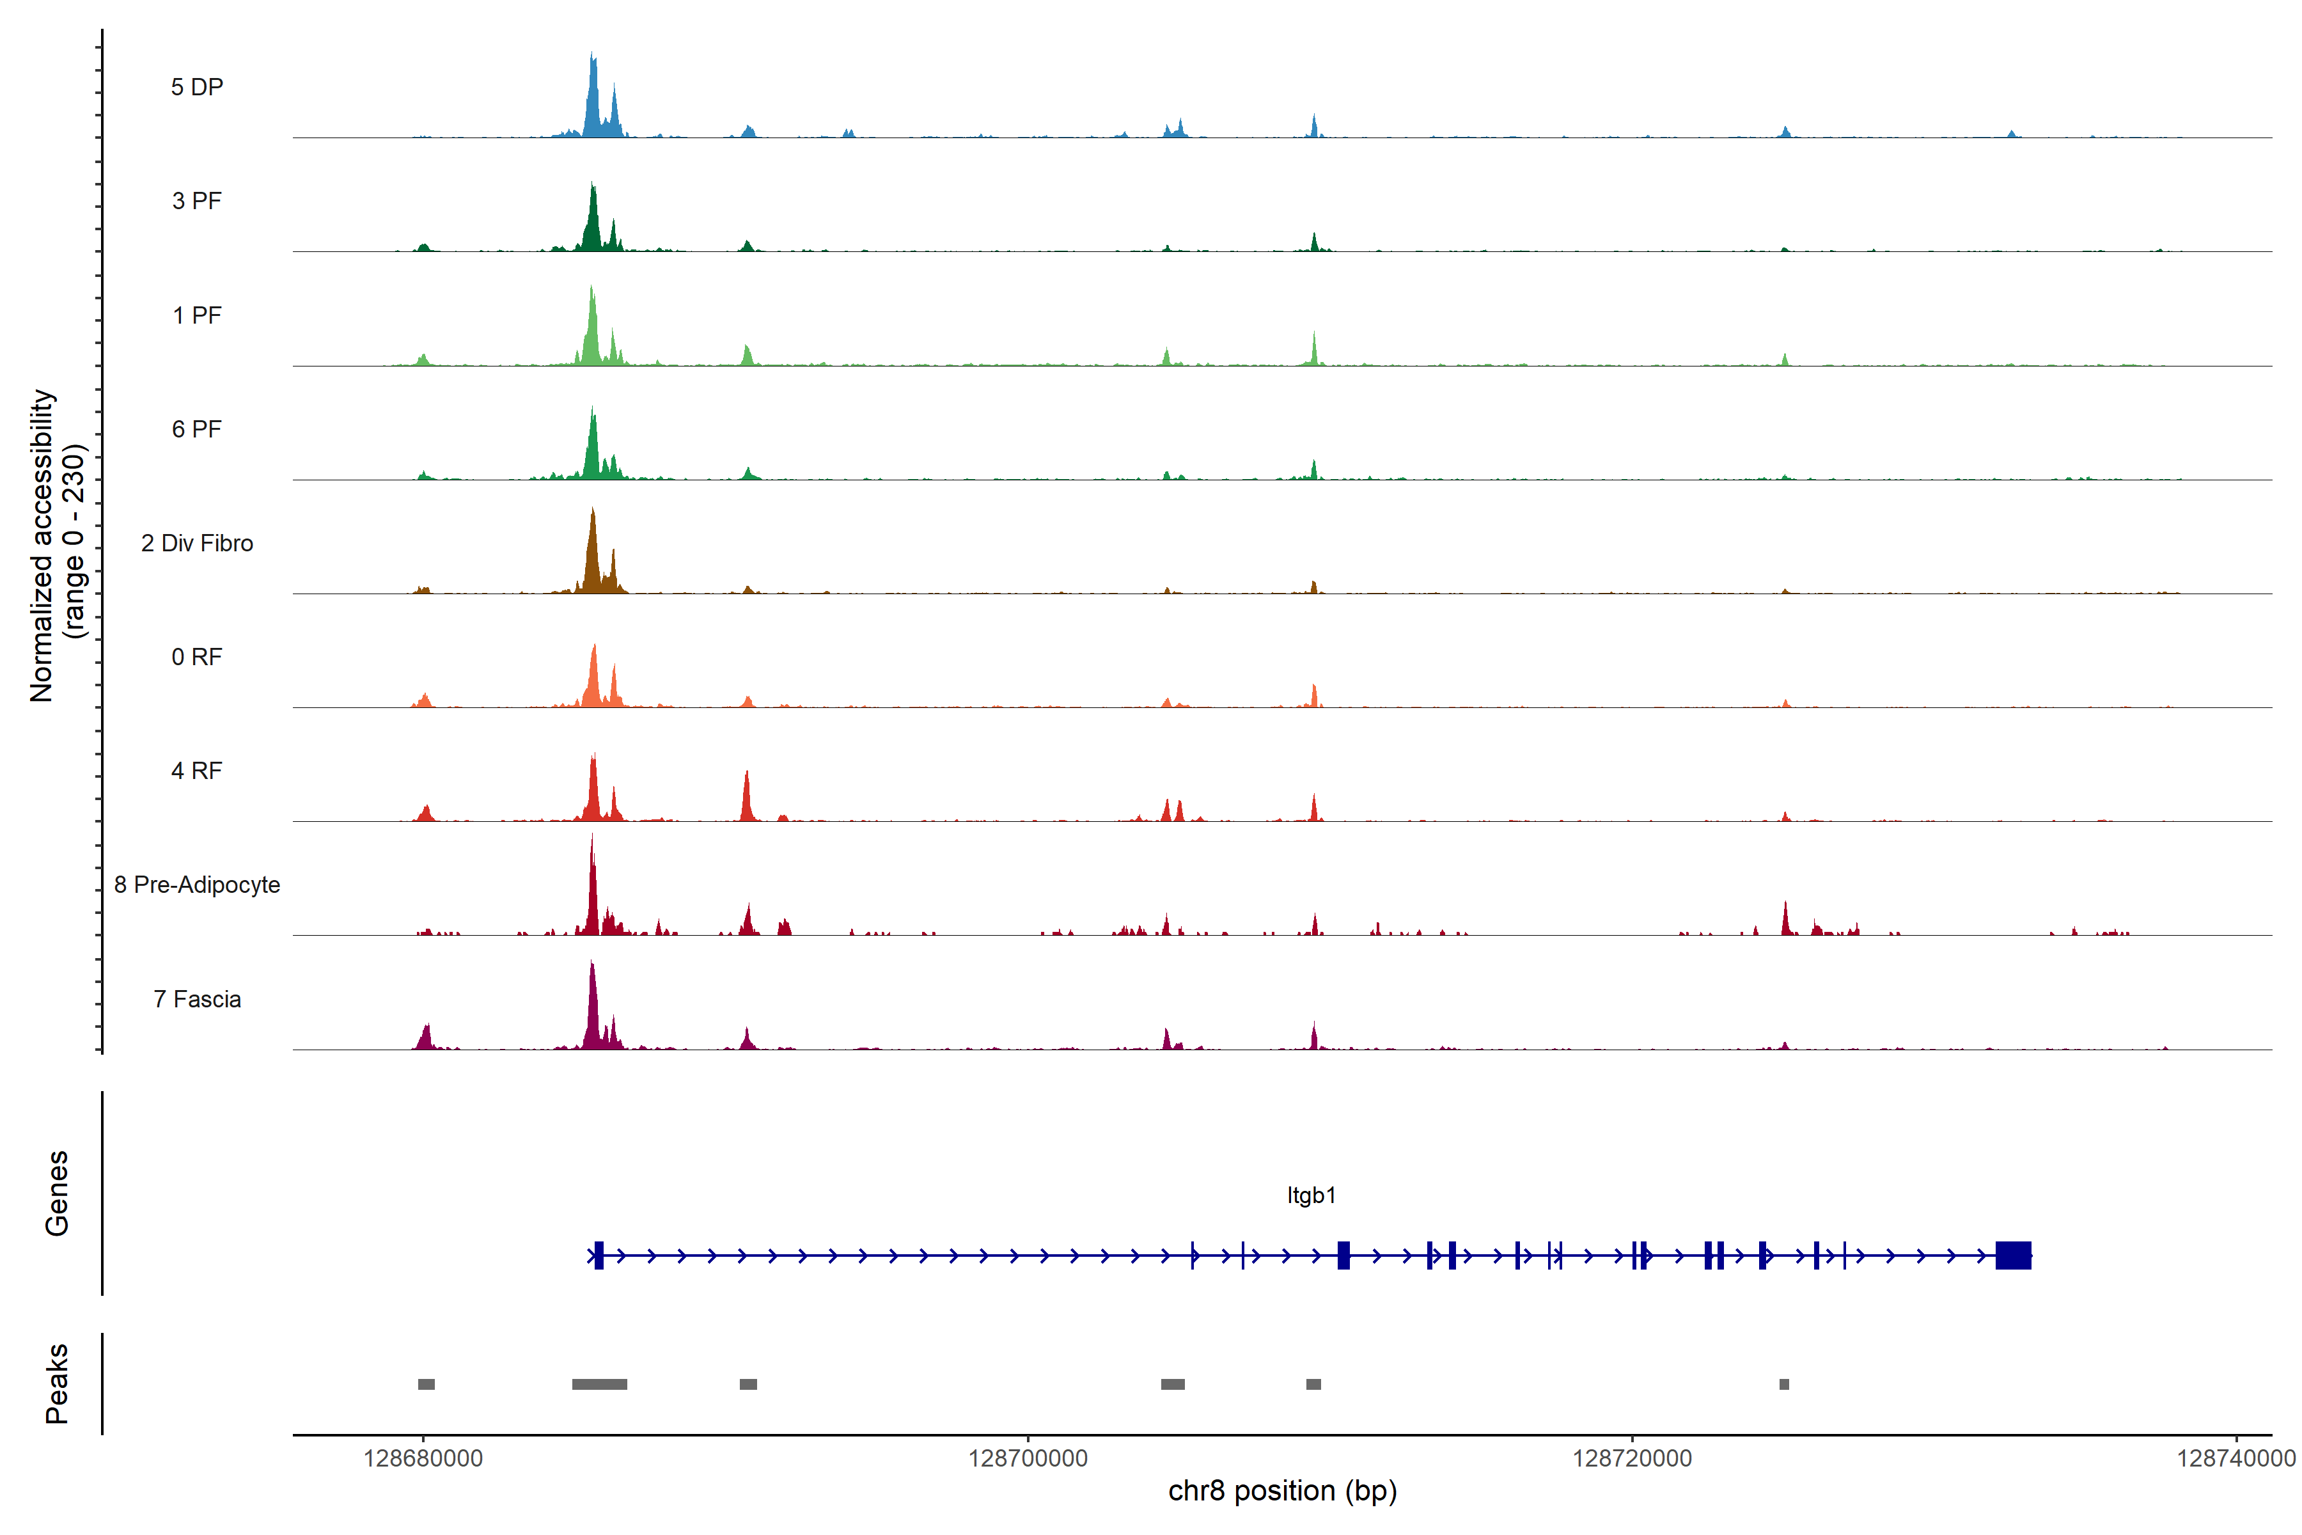Click the 0 RF track label

(197, 657)
